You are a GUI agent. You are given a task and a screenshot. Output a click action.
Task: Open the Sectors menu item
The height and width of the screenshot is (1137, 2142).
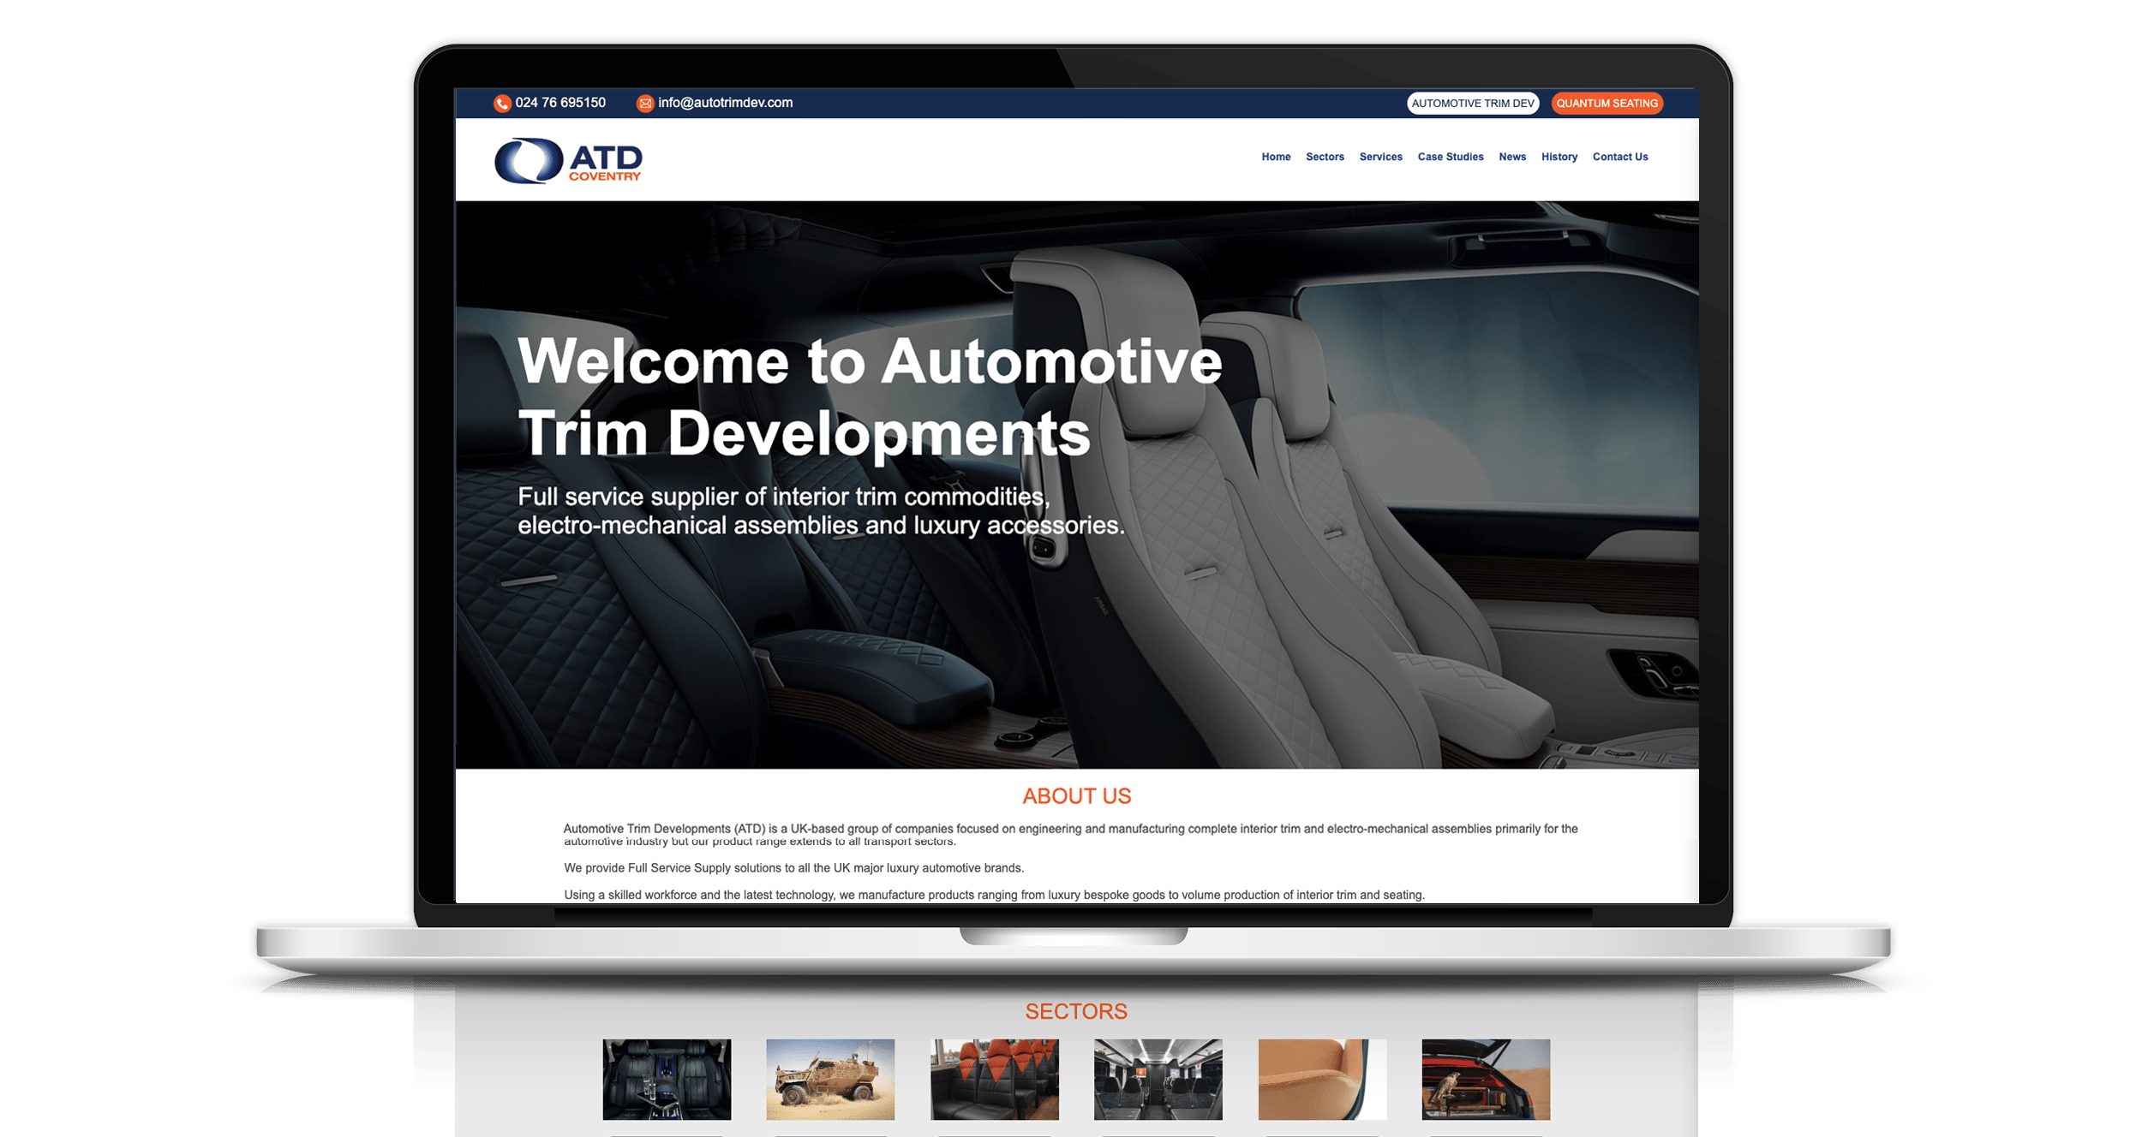pos(1325,157)
